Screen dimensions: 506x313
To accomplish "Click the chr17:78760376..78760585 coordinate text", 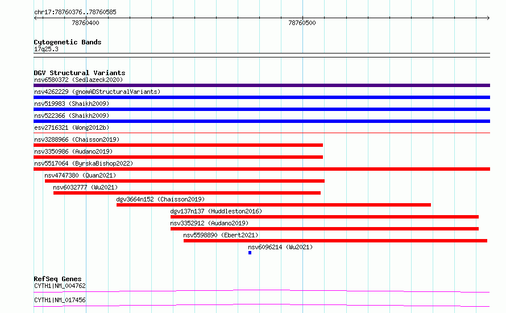I will tap(75, 13).
